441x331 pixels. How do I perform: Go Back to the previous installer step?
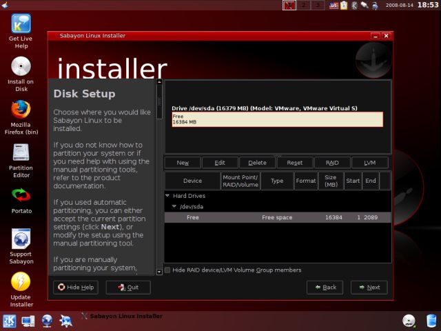pyautogui.click(x=325, y=288)
